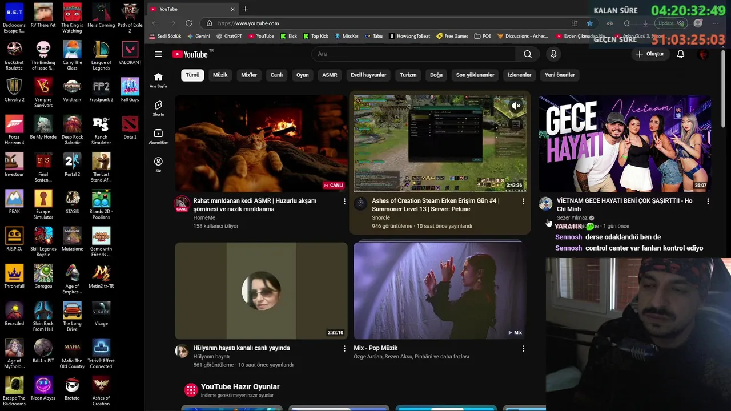Image resolution: width=731 pixels, height=411 pixels.
Task: Select the İzlenenler filter chip
Action: click(x=520, y=75)
